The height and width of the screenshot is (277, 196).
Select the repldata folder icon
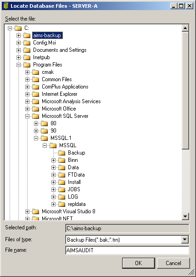(62, 204)
